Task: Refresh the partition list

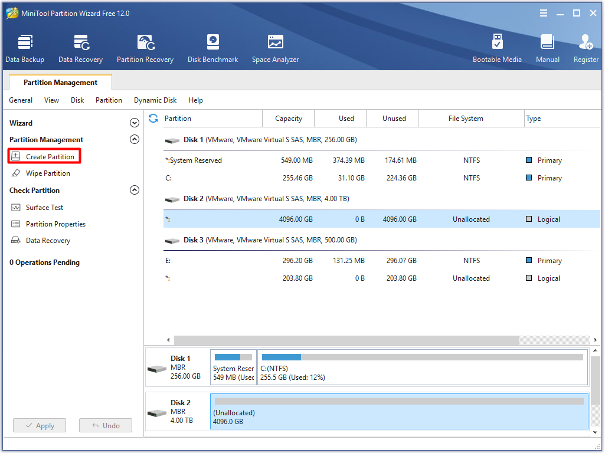Action: tap(153, 119)
